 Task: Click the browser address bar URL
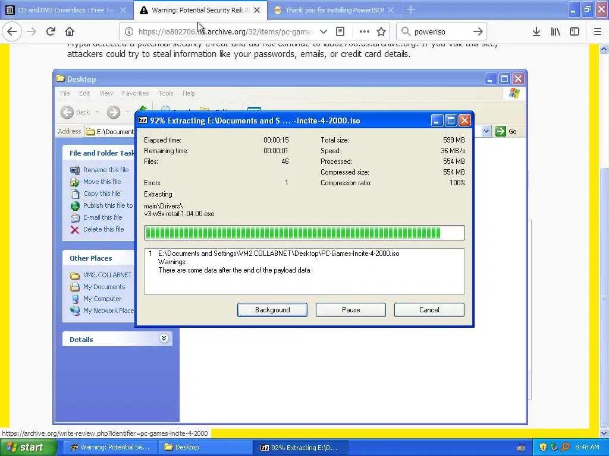point(225,31)
